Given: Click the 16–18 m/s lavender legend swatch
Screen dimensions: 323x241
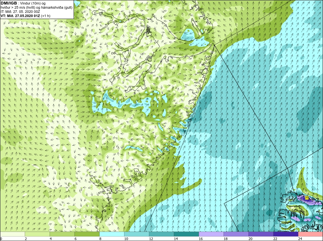Looking at the screenshot, I should click(x=211, y=234).
